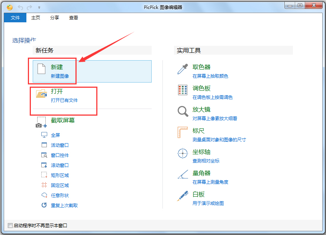
Task: Capture an 任意形状 region
Action: coord(60,195)
